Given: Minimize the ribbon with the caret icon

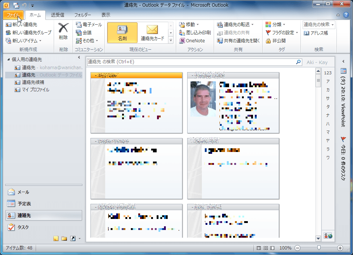Looking at the screenshot, I should tap(338, 15).
